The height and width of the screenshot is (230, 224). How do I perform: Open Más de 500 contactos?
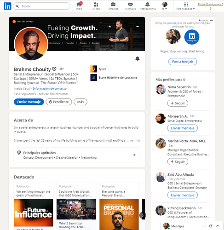(x=53, y=94)
